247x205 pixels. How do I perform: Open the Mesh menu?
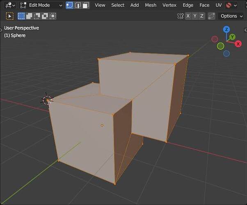tap(151, 5)
